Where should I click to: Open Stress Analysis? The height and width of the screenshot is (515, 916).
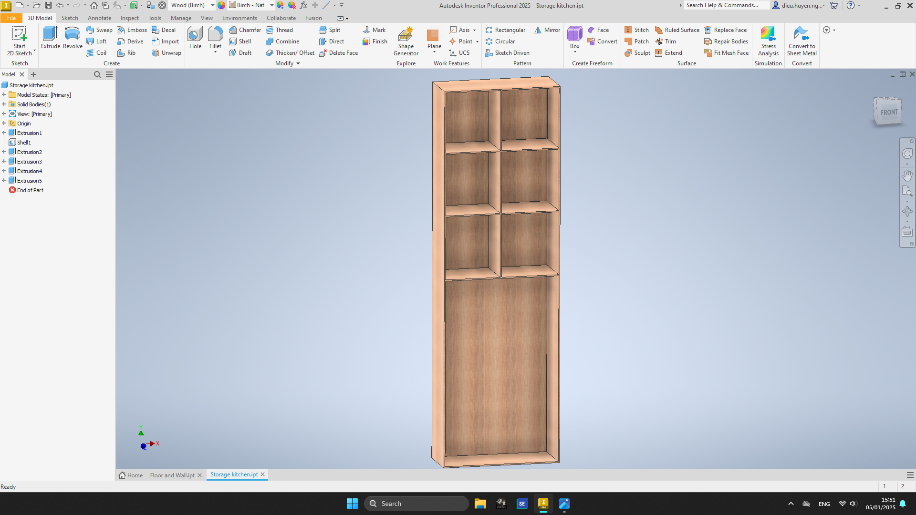tap(768, 41)
